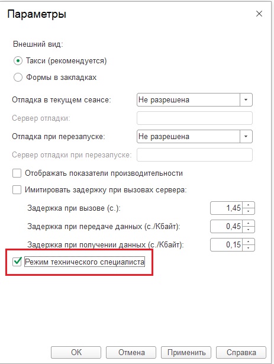
Task: Select the Такси (рекомендуется) radio button
Action: (x=18, y=61)
